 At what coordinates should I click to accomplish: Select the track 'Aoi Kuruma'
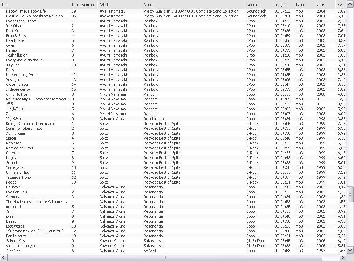[15, 133]
